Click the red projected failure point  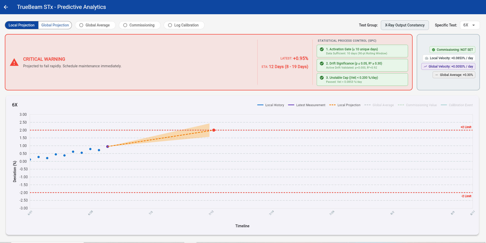[x=214, y=130]
